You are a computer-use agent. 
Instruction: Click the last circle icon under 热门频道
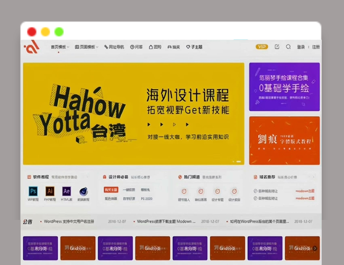(x=234, y=191)
